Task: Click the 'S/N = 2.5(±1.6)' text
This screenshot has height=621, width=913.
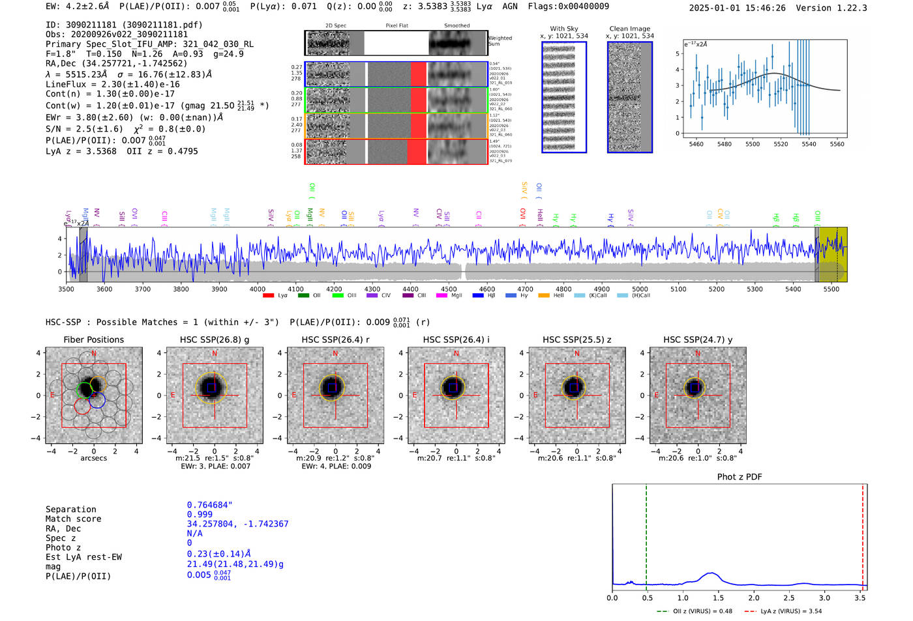Action: [x=84, y=129]
